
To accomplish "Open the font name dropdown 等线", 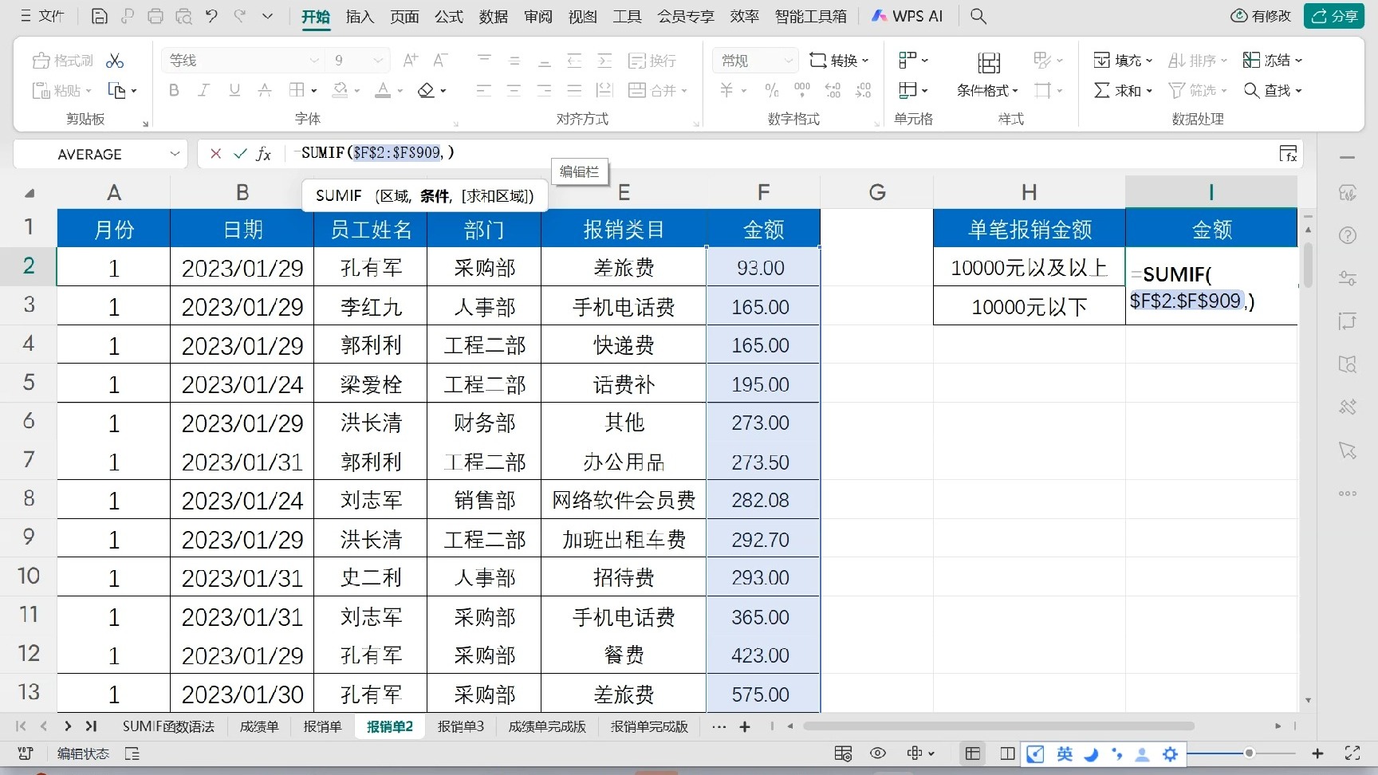I will pos(314,61).
